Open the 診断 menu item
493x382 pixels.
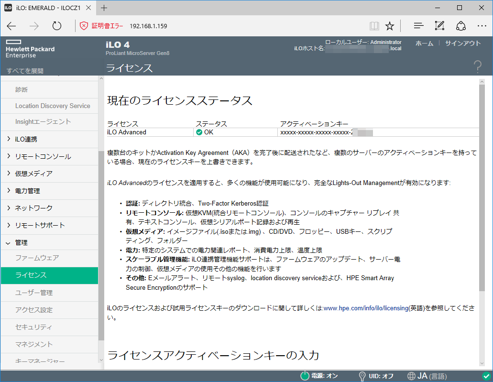click(49, 89)
